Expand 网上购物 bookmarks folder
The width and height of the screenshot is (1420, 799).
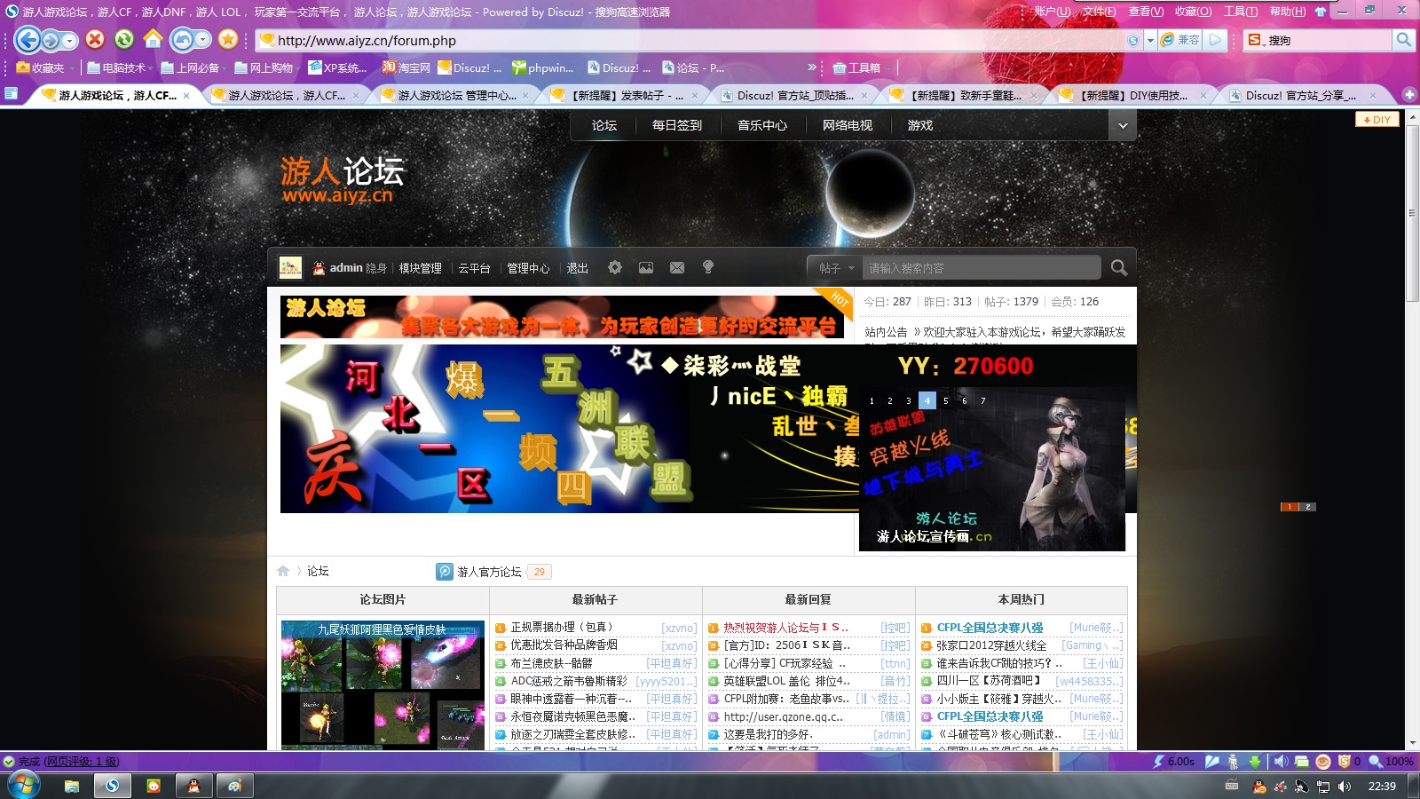click(x=266, y=67)
